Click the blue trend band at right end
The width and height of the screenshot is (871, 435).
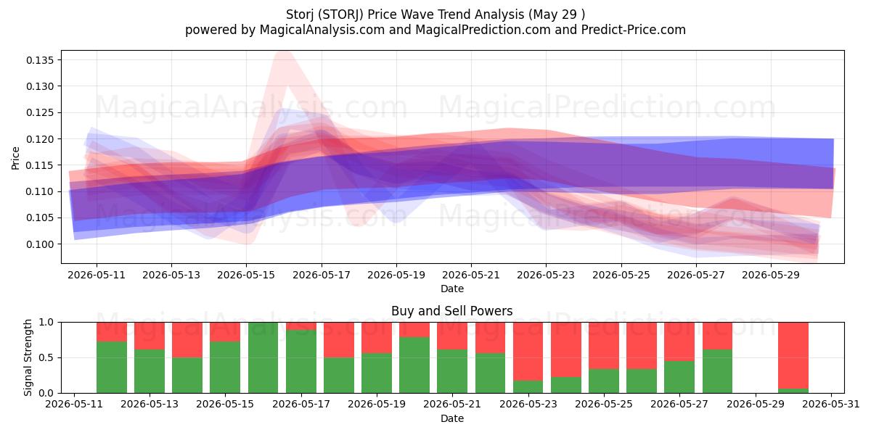click(x=820, y=164)
